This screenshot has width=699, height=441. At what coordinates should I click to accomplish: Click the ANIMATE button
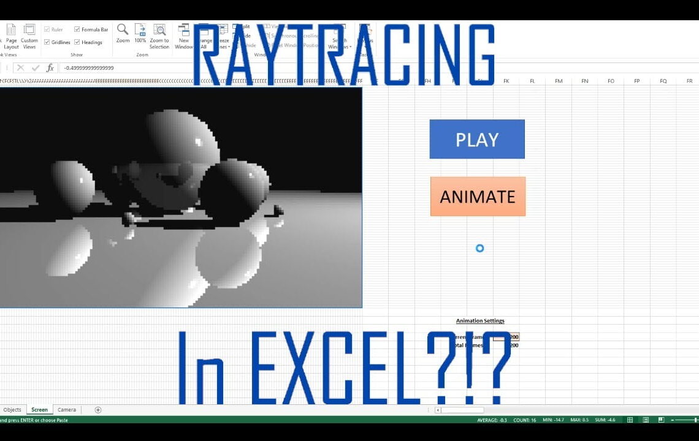click(478, 197)
